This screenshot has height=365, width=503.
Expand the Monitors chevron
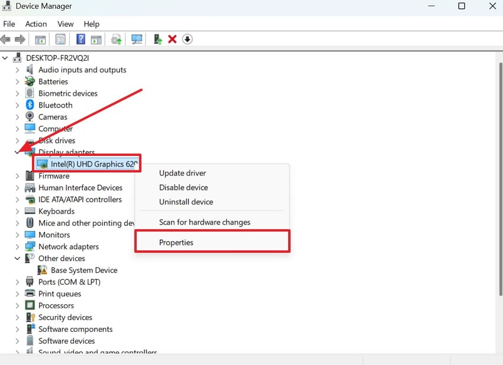[17, 234]
